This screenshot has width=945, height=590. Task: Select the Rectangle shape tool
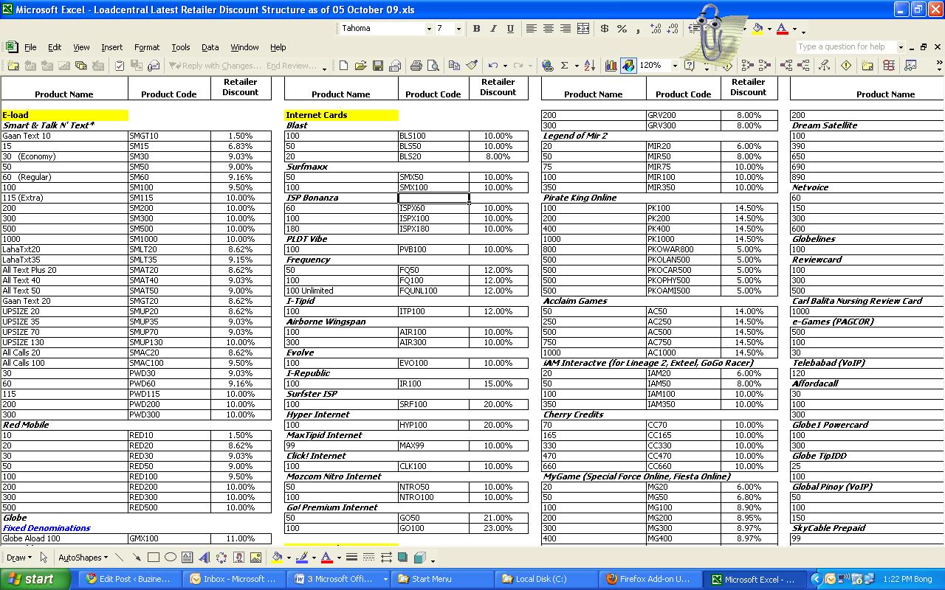pos(154,558)
